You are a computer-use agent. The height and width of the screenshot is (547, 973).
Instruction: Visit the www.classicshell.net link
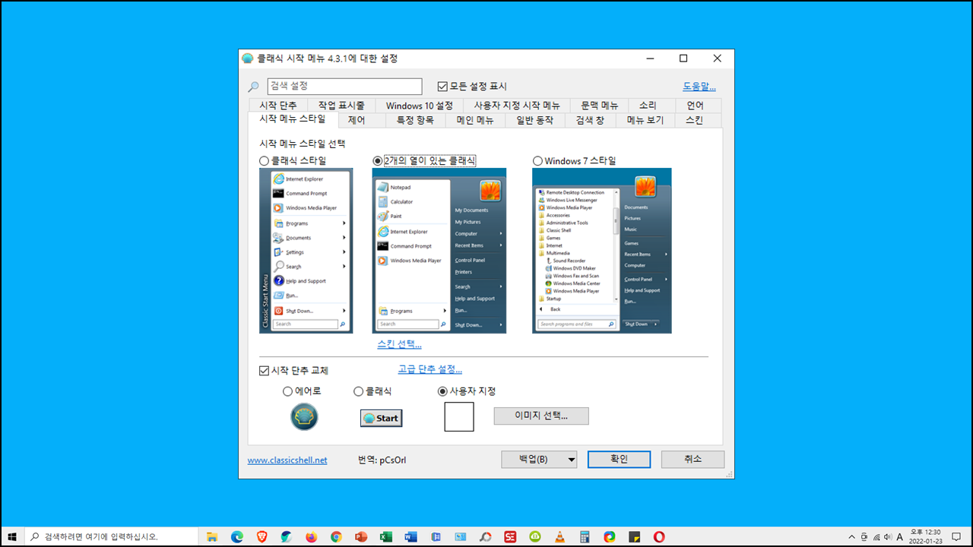pos(287,460)
